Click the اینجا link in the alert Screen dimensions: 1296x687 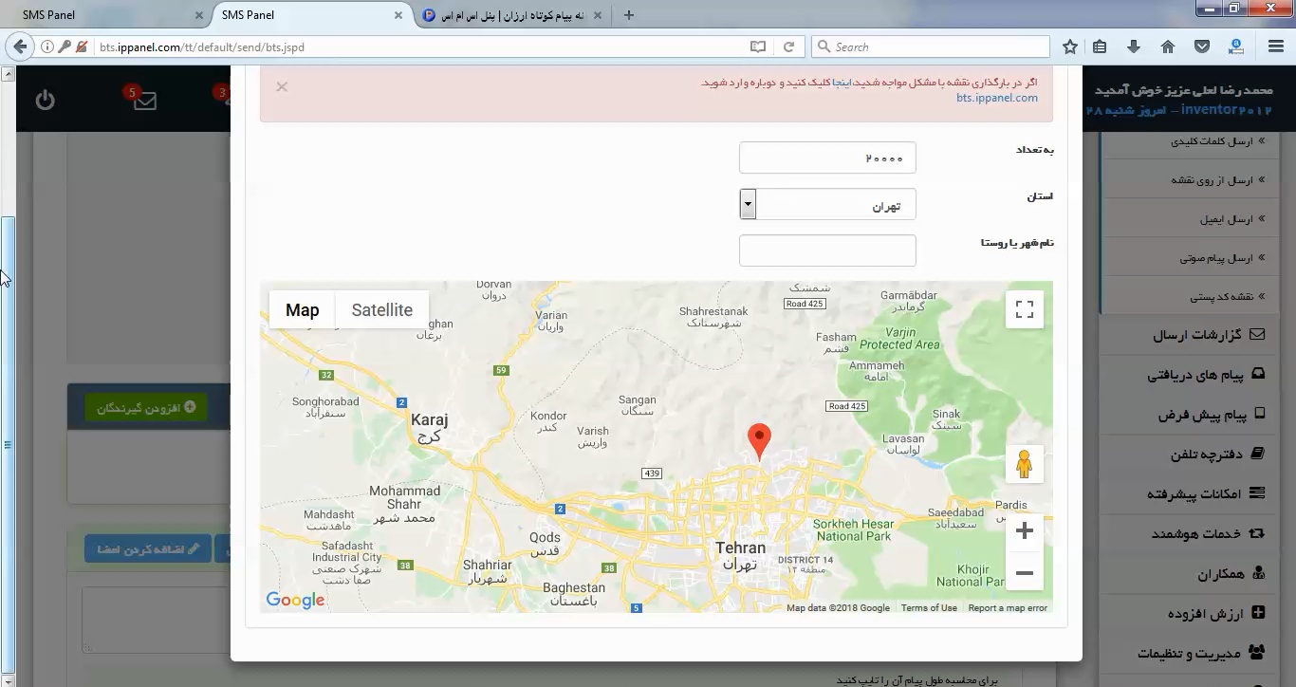pos(842,83)
